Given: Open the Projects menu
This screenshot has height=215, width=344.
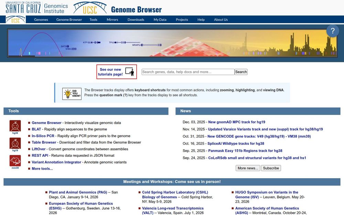Looking at the screenshot, I should point(182,20).
